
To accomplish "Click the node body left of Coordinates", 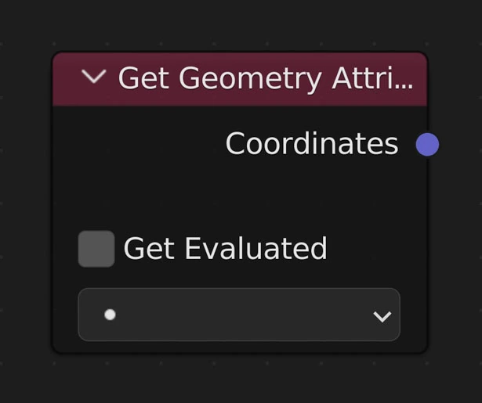I will pos(133,144).
